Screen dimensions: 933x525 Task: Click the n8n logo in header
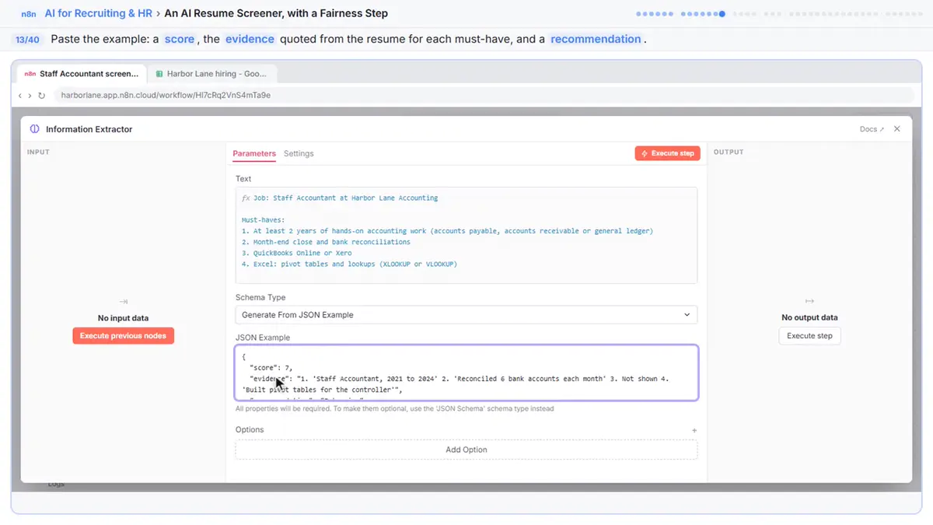tap(29, 13)
